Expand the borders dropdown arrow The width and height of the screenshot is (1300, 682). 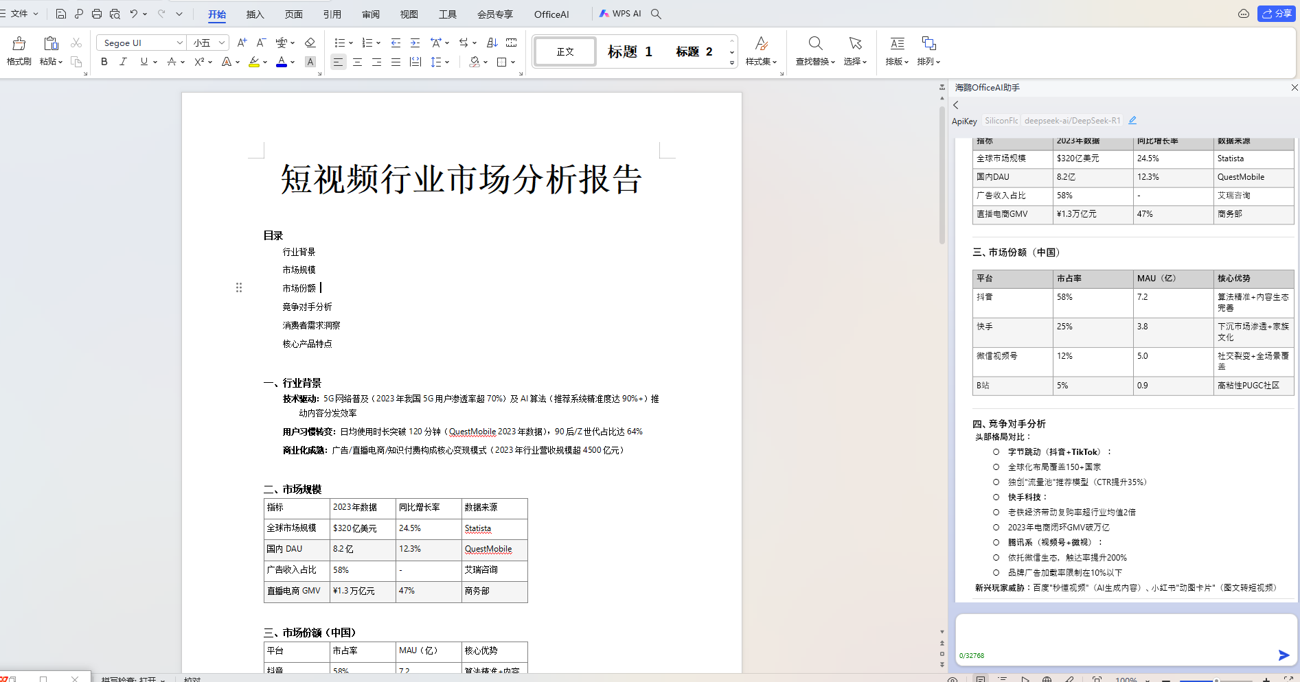click(x=513, y=62)
